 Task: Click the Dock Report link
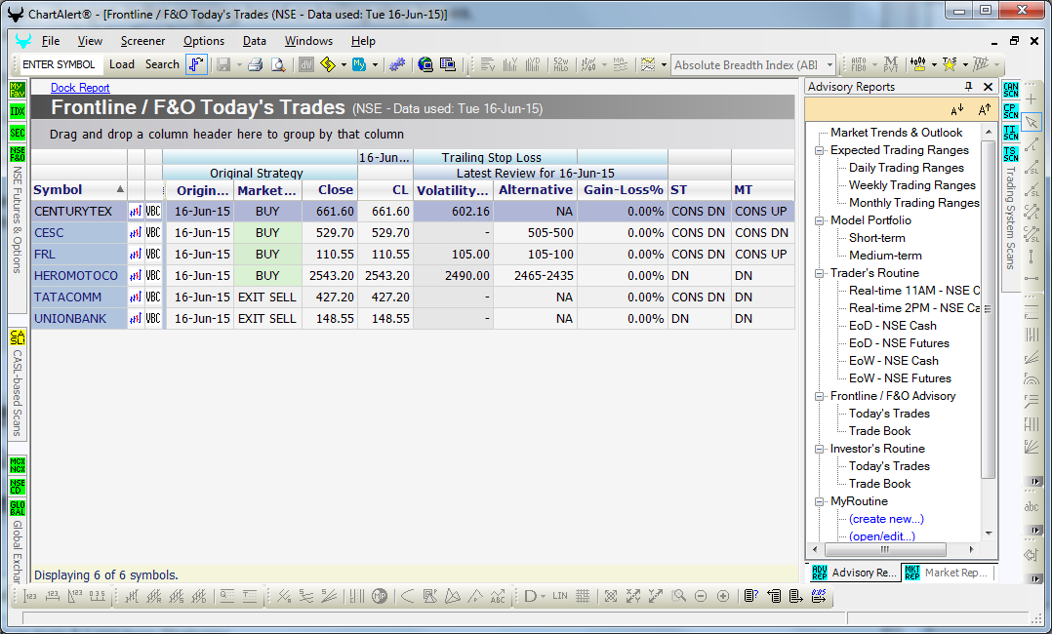[x=80, y=87]
